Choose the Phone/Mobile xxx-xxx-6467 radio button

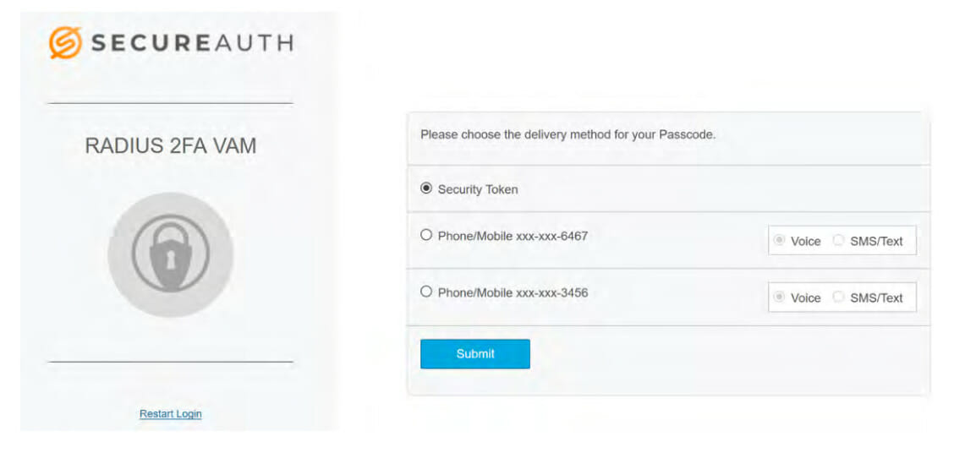pyautogui.click(x=426, y=235)
